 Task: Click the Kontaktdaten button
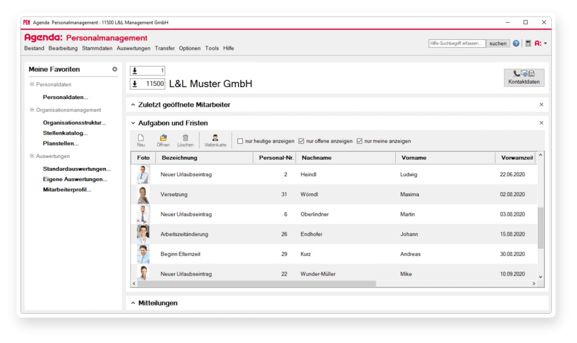pos(524,77)
